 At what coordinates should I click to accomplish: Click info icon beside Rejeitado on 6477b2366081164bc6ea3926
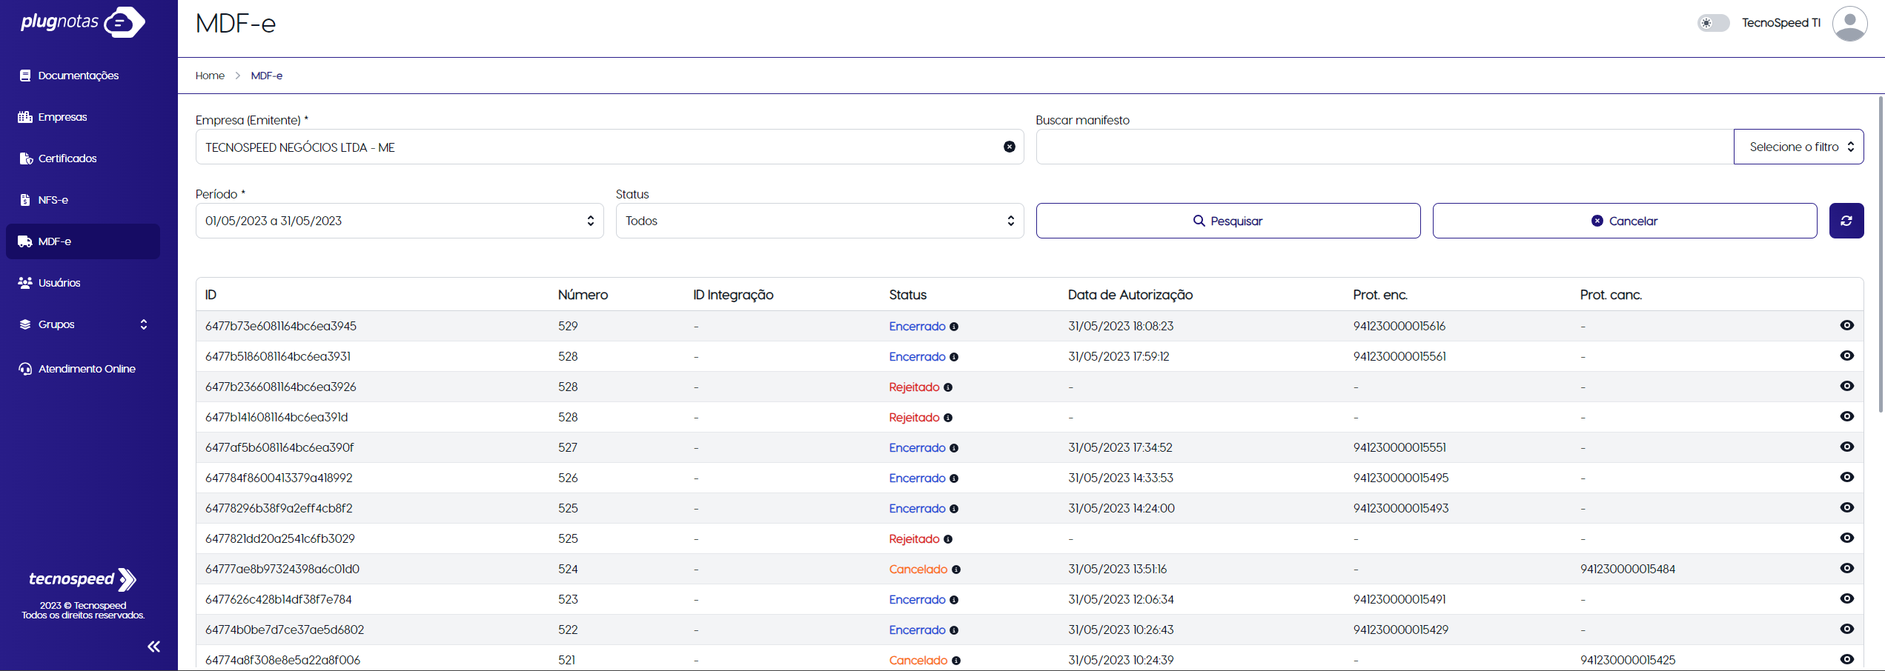947,387
